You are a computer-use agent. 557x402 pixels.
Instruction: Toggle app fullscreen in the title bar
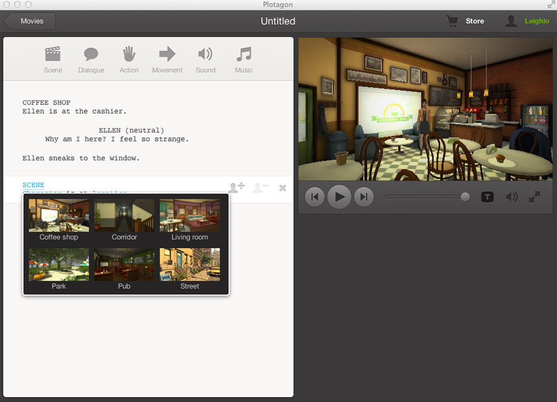(x=551, y=4)
